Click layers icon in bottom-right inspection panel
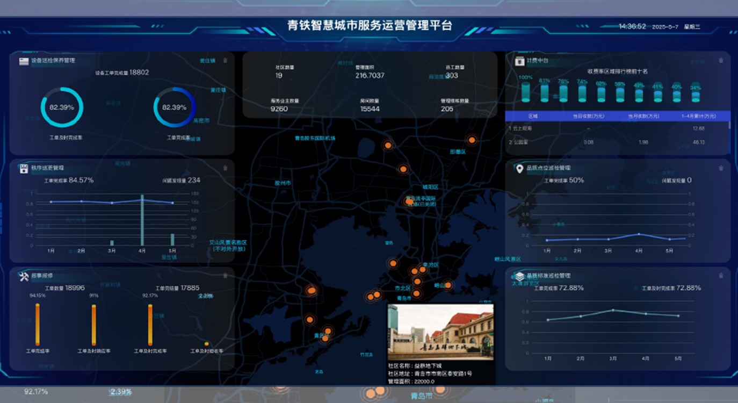The width and height of the screenshot is (738, 403). (x=519, y=276)
